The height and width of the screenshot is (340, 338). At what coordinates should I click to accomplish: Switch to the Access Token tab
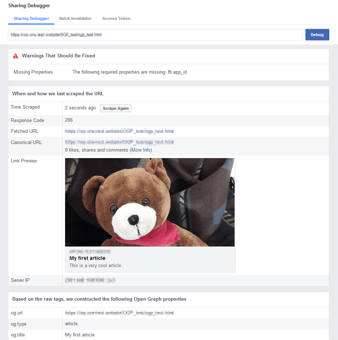(x=116, y=18)
